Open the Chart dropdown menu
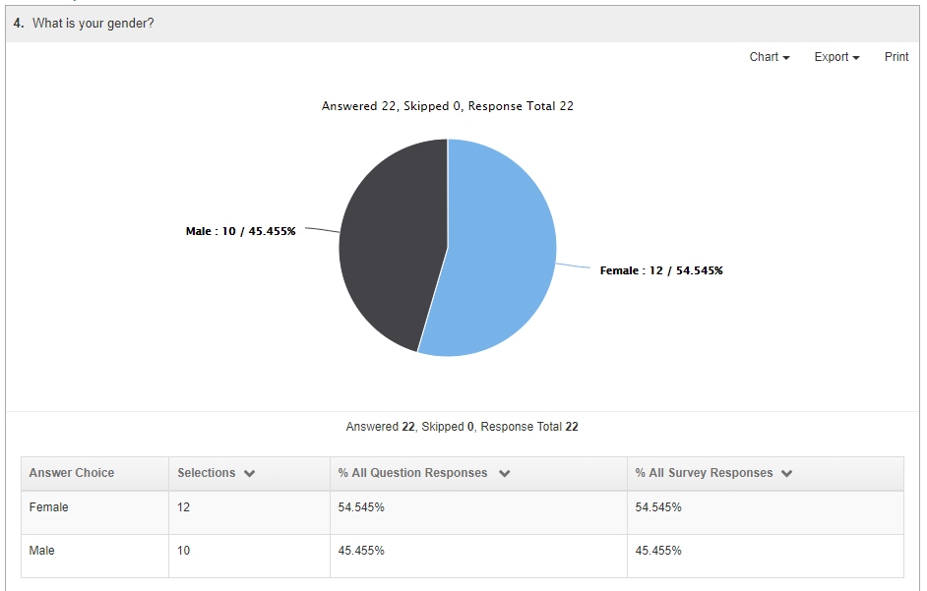The image size is (927, 591). point(770,57)
